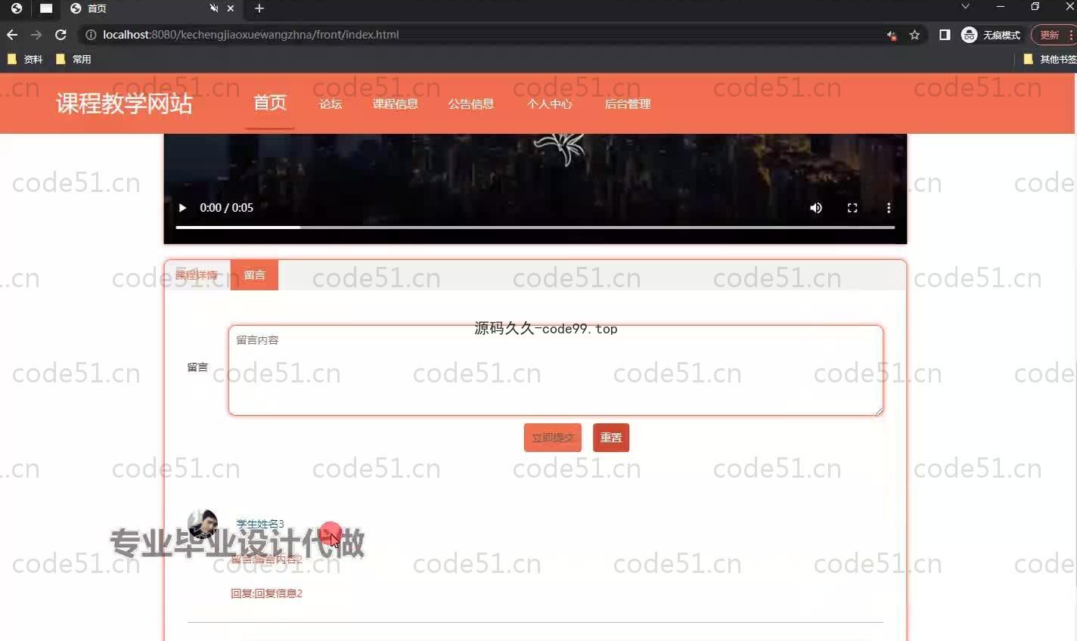Unmute the tab audio icon
This screenshot has height=641, width=1077.
pos(214,8)
